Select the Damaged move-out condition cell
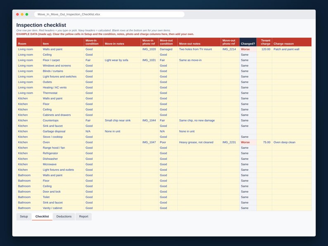The width and height of the screenshot is (328, 246). pyautogui.click(x=168, y=49)
